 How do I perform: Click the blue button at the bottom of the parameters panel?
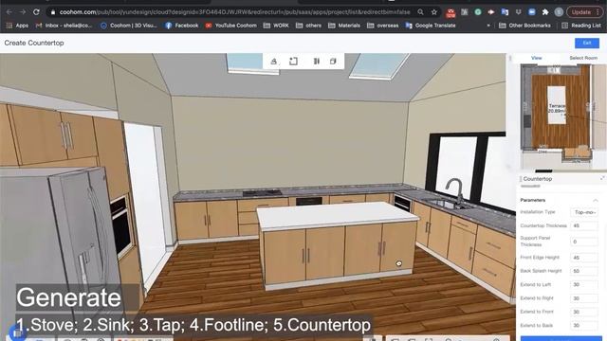pyautogui.click(x=561, y=339)
